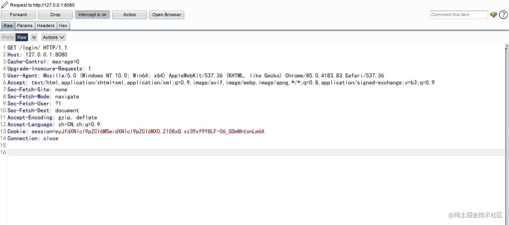Drop the intercepted request

coord(55,15)
